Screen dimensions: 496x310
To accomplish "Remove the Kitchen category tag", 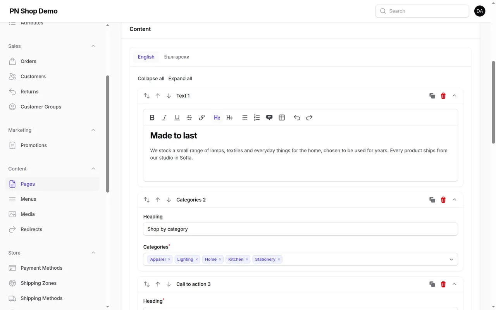I will [247, 260].
